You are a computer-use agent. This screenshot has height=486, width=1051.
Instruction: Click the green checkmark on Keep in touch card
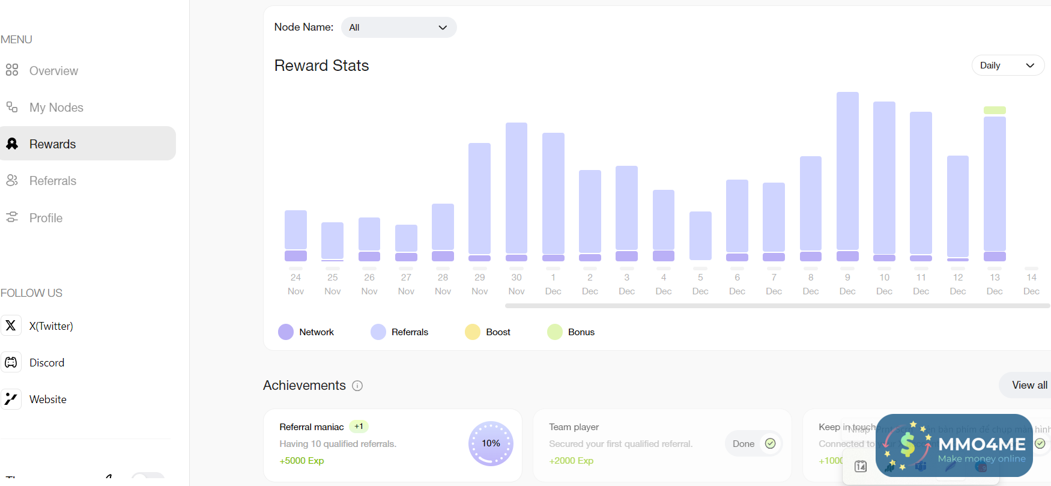1040,443
